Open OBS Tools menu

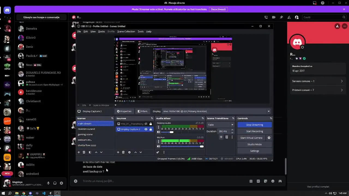click(x=140, y=32)
